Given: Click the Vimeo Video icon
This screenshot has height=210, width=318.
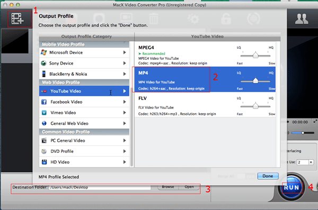Looking at the screenshot, I should (44, 113).
